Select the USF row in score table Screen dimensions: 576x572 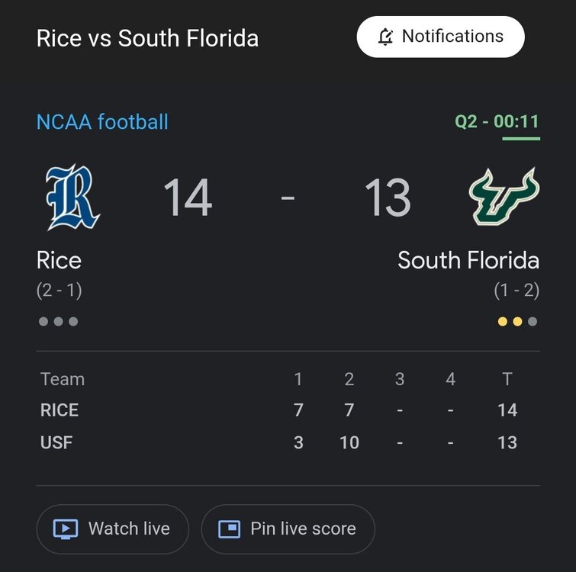point(56,442)
